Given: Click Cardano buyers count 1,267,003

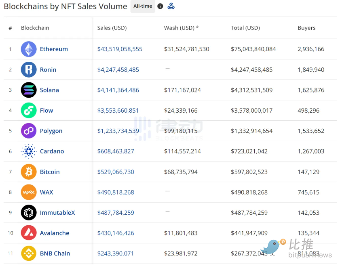Looking at the screenshot, I should click(311, 151).
